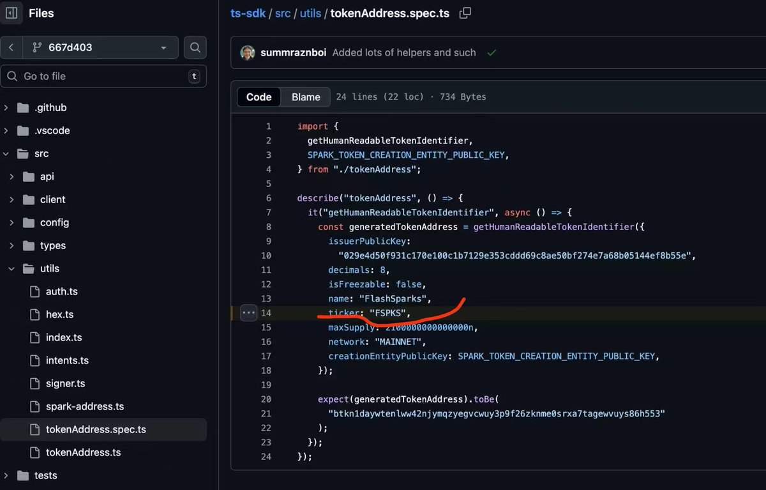The width and height of the screenshot is (766, 490).
Task: Click line number 21
Action: (x=266, y=413)
